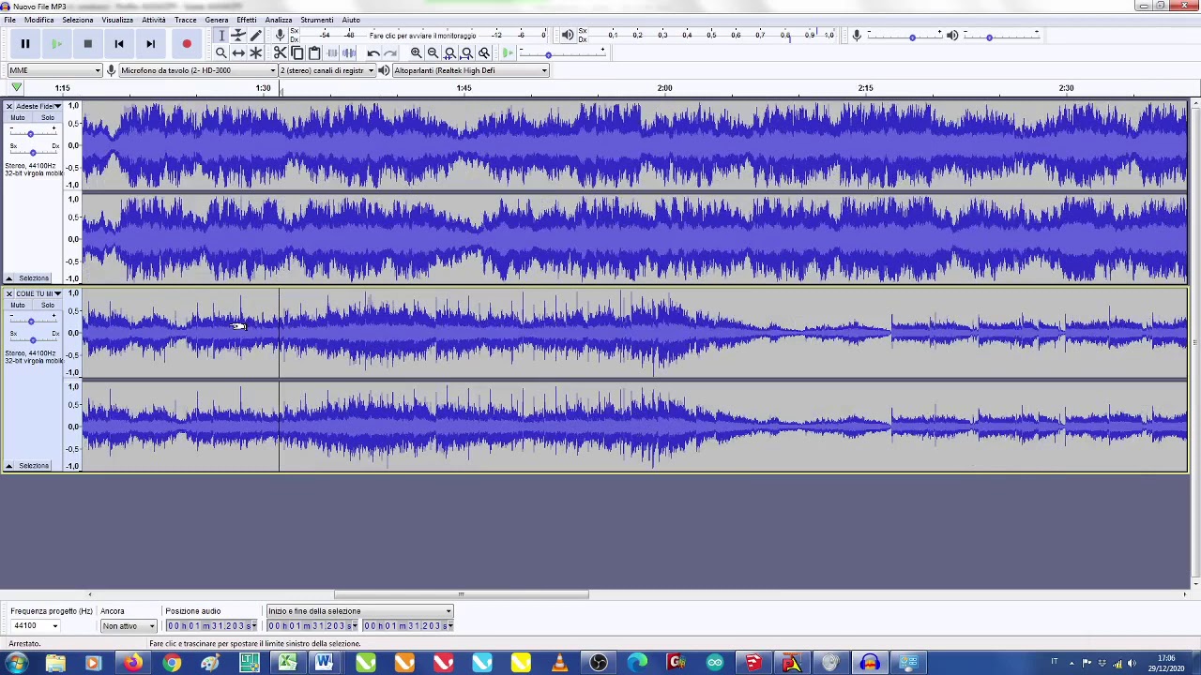Viewport: 1201px width, 675px height.
Task: Toggle the zoom with the last magnifier icon
Action: coord(483,53)
